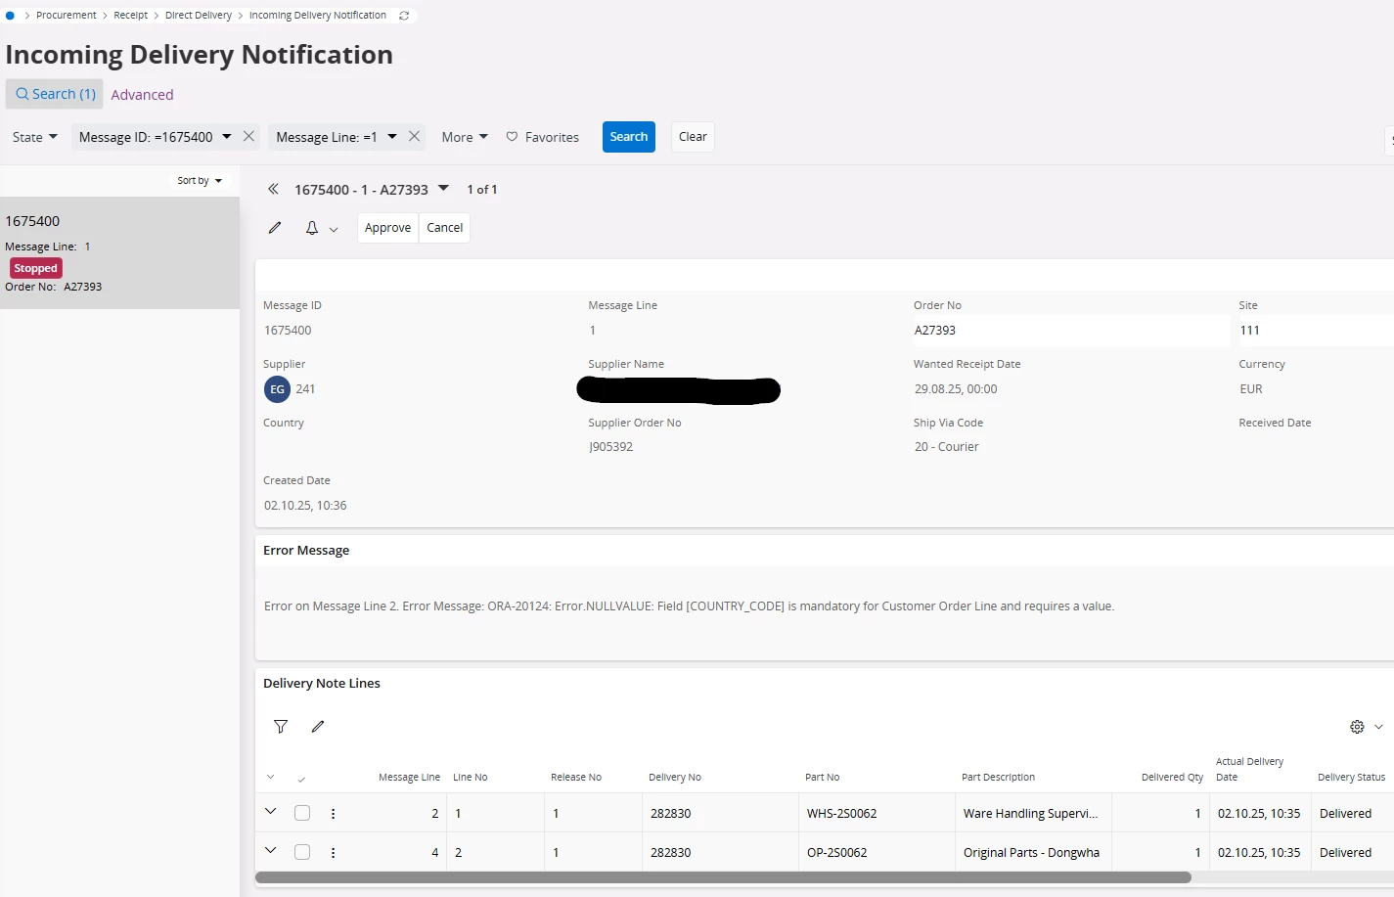Remove the Message Line filter with its X
Image resolution: width=1394 pixels, height=897 pixels.
pos(414,137)
